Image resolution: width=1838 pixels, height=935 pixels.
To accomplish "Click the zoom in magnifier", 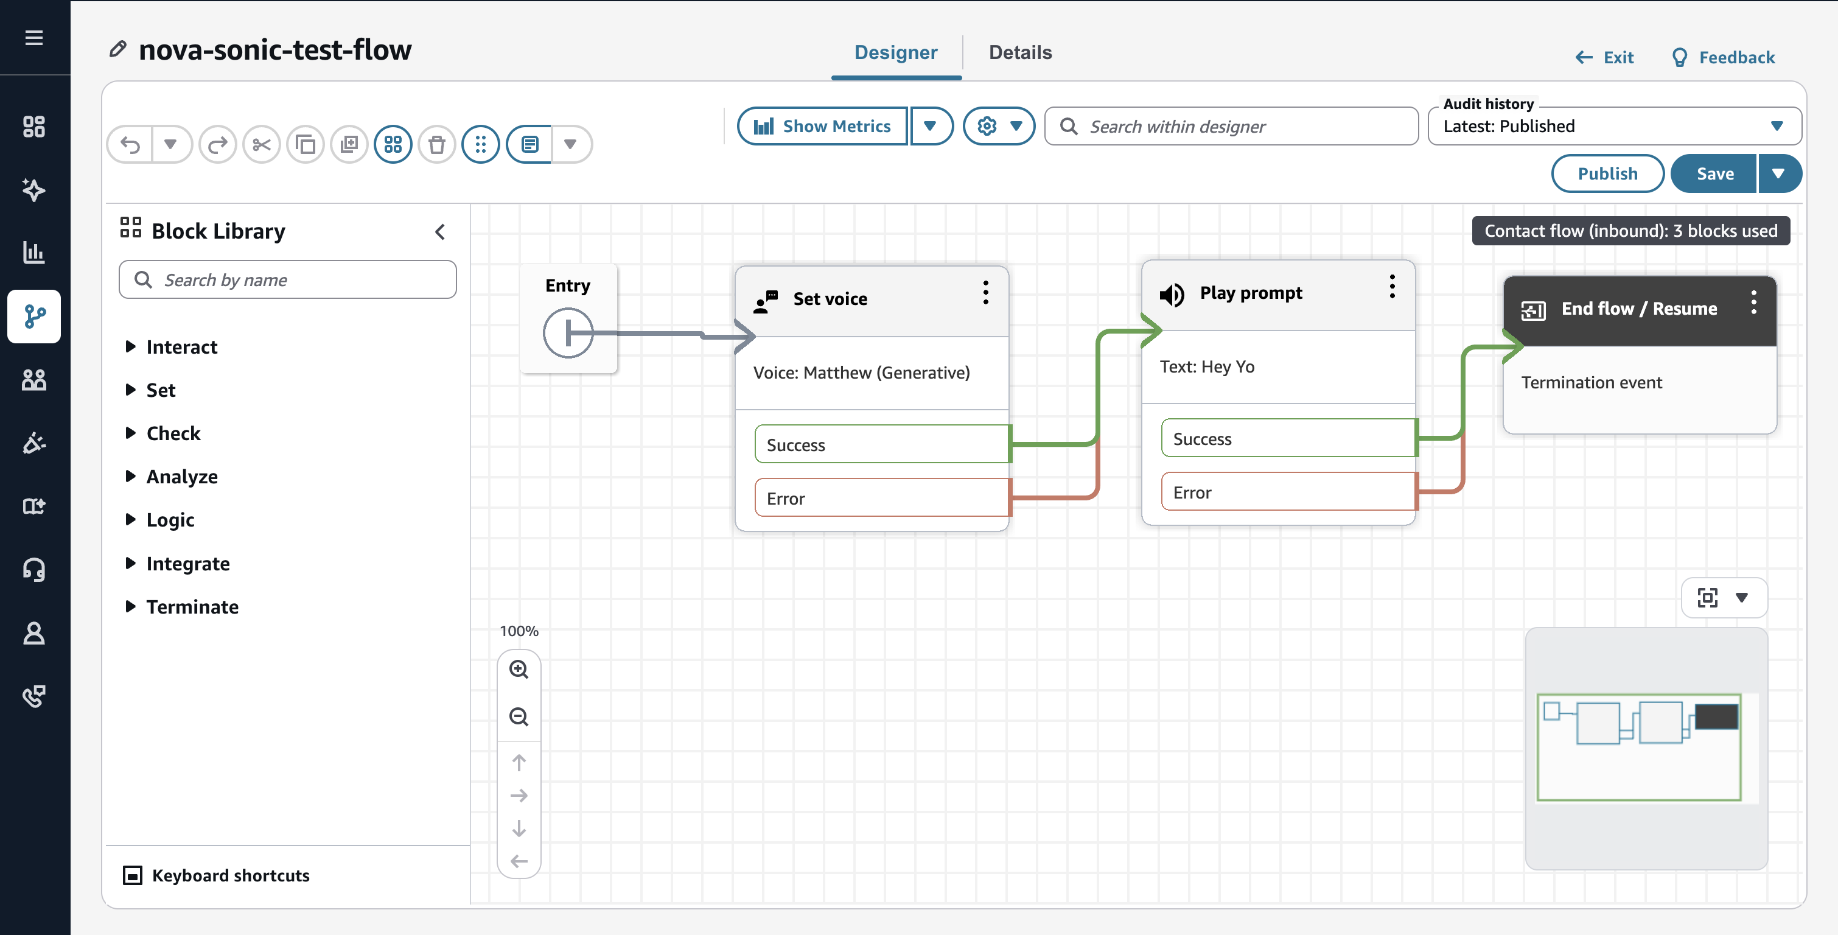I will click(519, 670).
